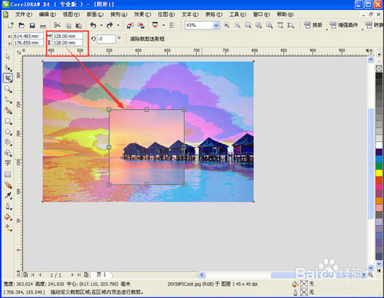The image size is (384, 298).
Task: Switch to the 页 1 page tab
Action: tap(102, 275)
